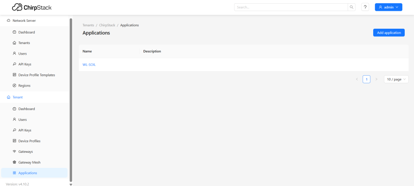This screenshot has height=186, width=414.
Task: Go to Network Server API Keys
Action: 25,64
